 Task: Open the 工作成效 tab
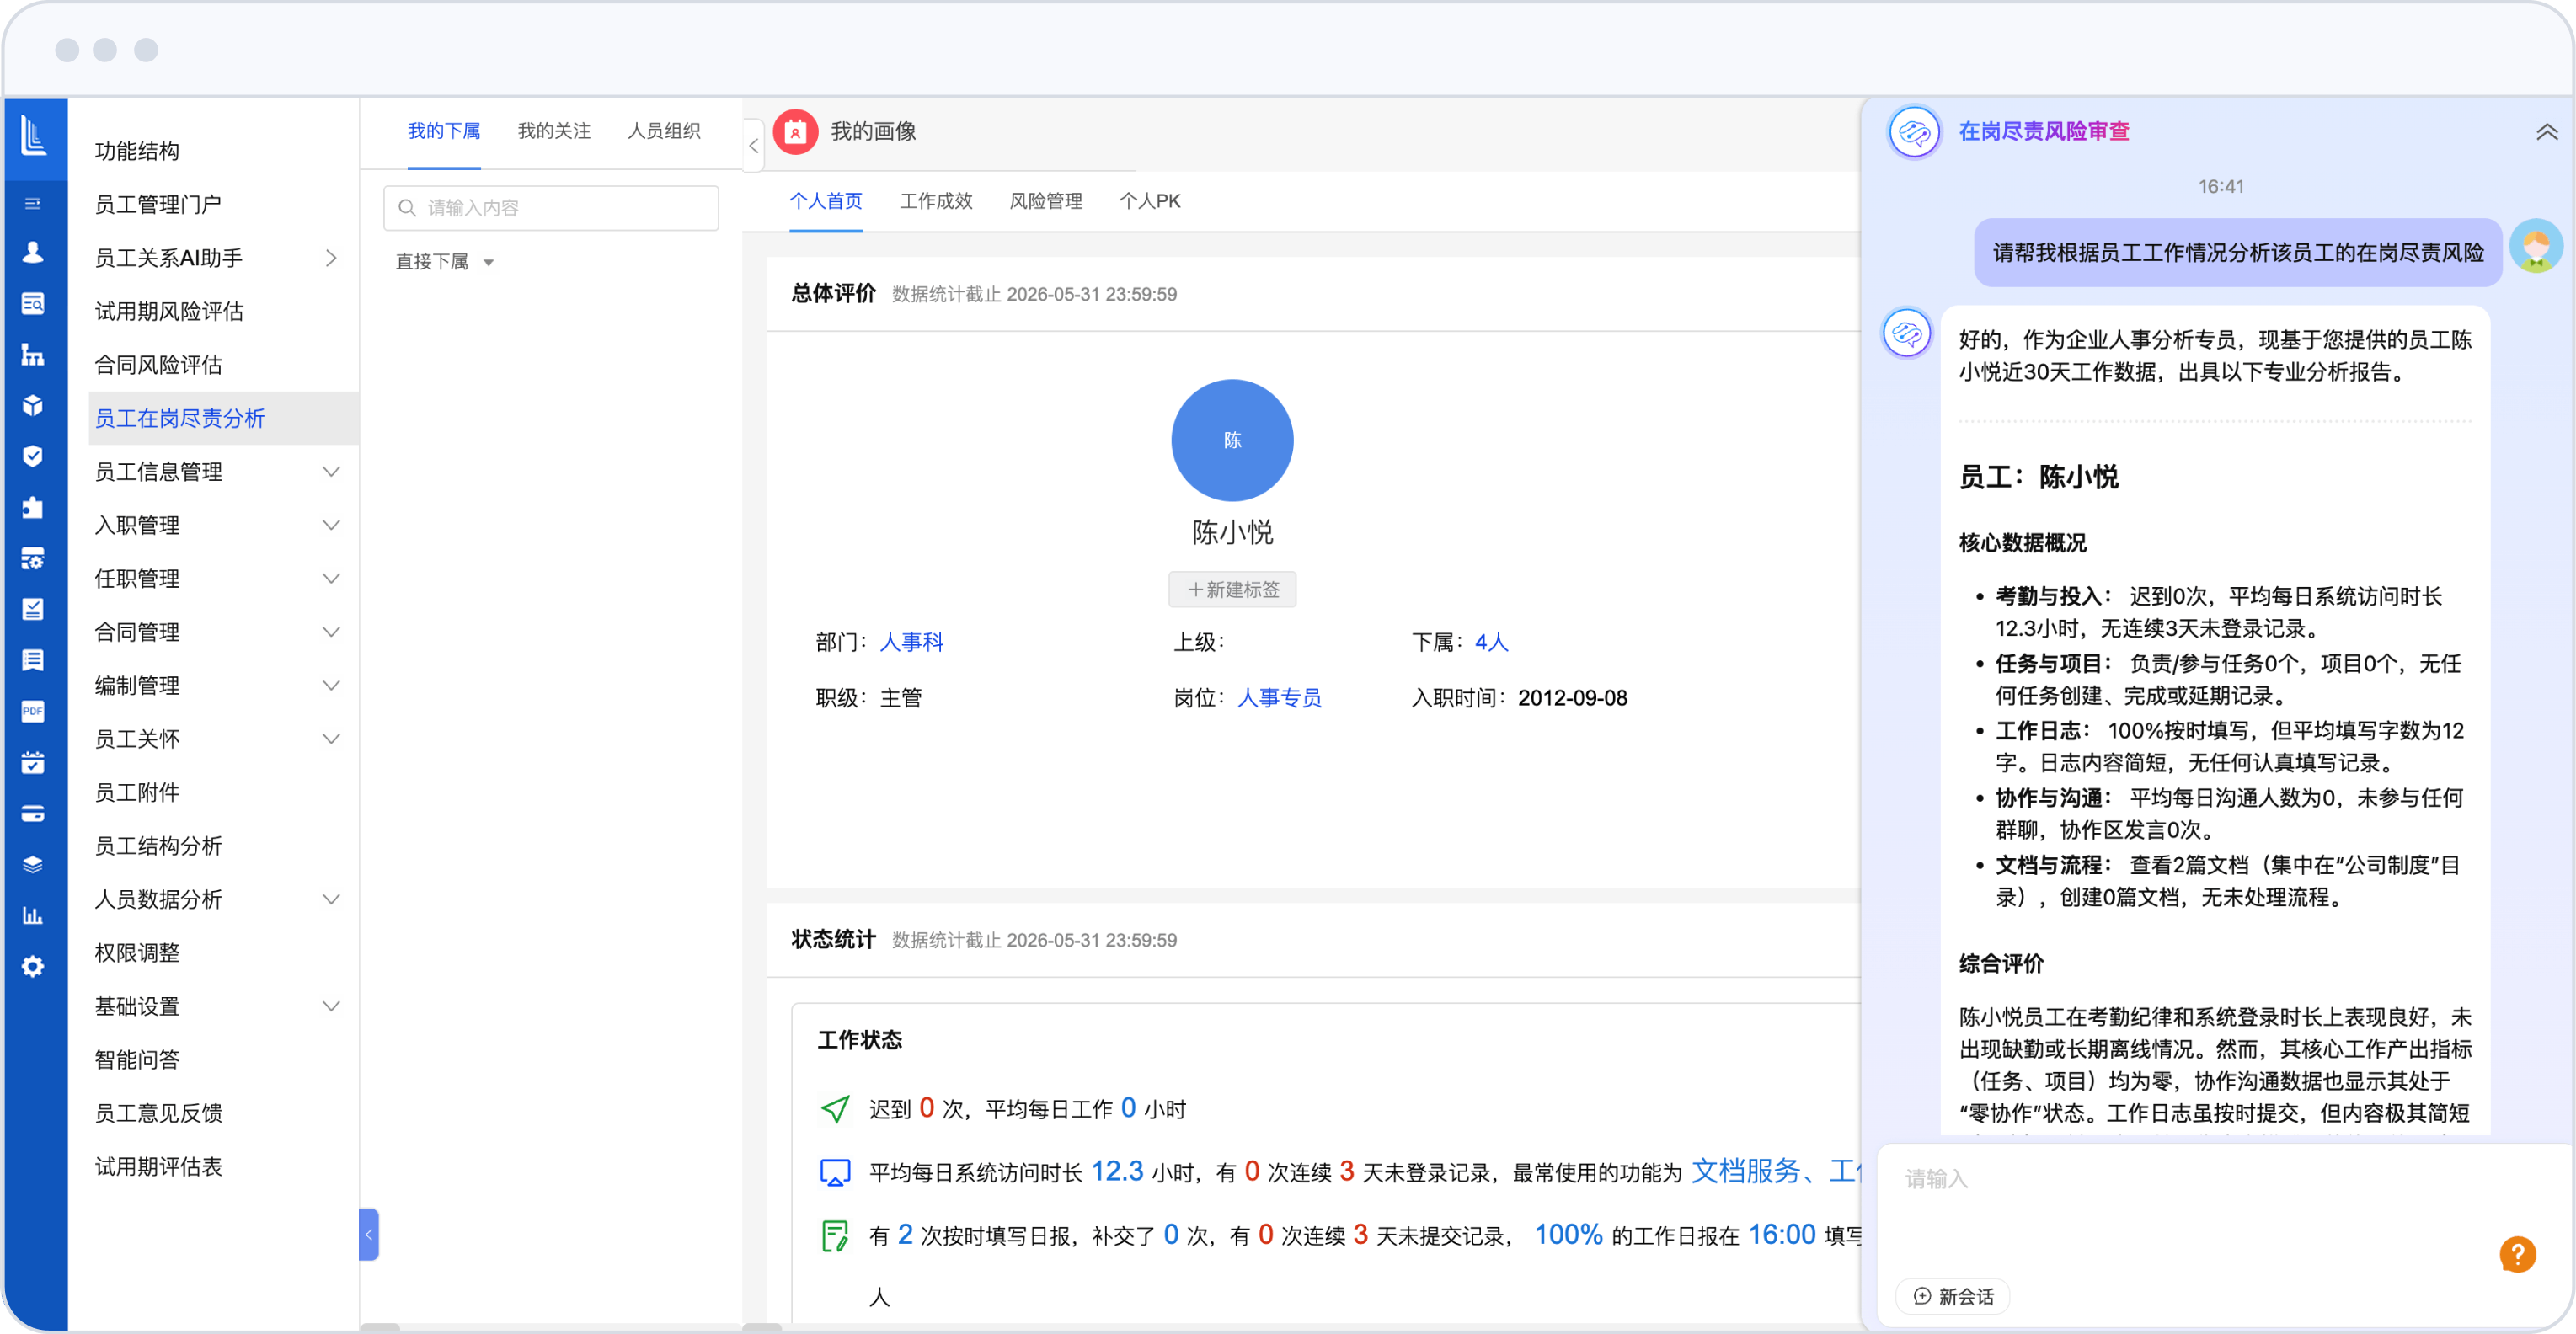[x=936, y=201]
